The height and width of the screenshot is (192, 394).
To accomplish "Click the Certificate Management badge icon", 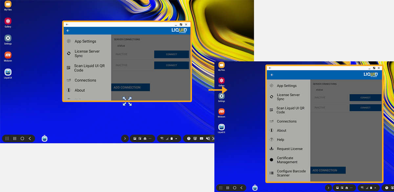I will tap(272, 160).
